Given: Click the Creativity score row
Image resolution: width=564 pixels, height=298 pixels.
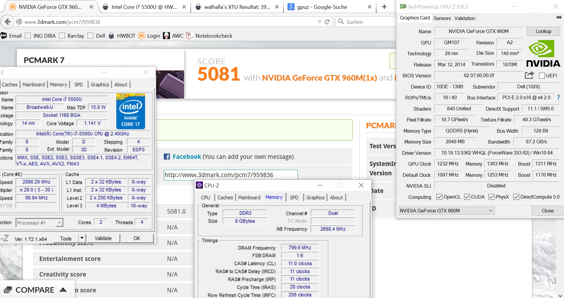Looking at the screenshot, I should (x=113, y=274).
